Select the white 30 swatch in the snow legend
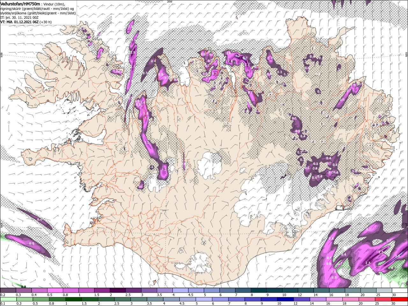 (x=400, y=290)
